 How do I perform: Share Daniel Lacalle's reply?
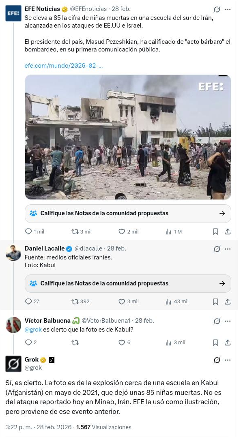(228, 302)
